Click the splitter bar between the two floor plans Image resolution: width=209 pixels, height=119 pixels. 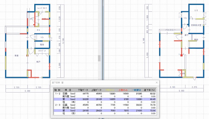103,40
